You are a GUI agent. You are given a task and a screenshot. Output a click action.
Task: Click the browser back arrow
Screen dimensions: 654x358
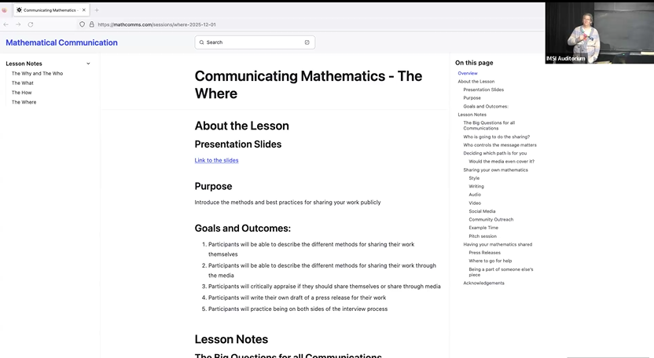(6, 24)
